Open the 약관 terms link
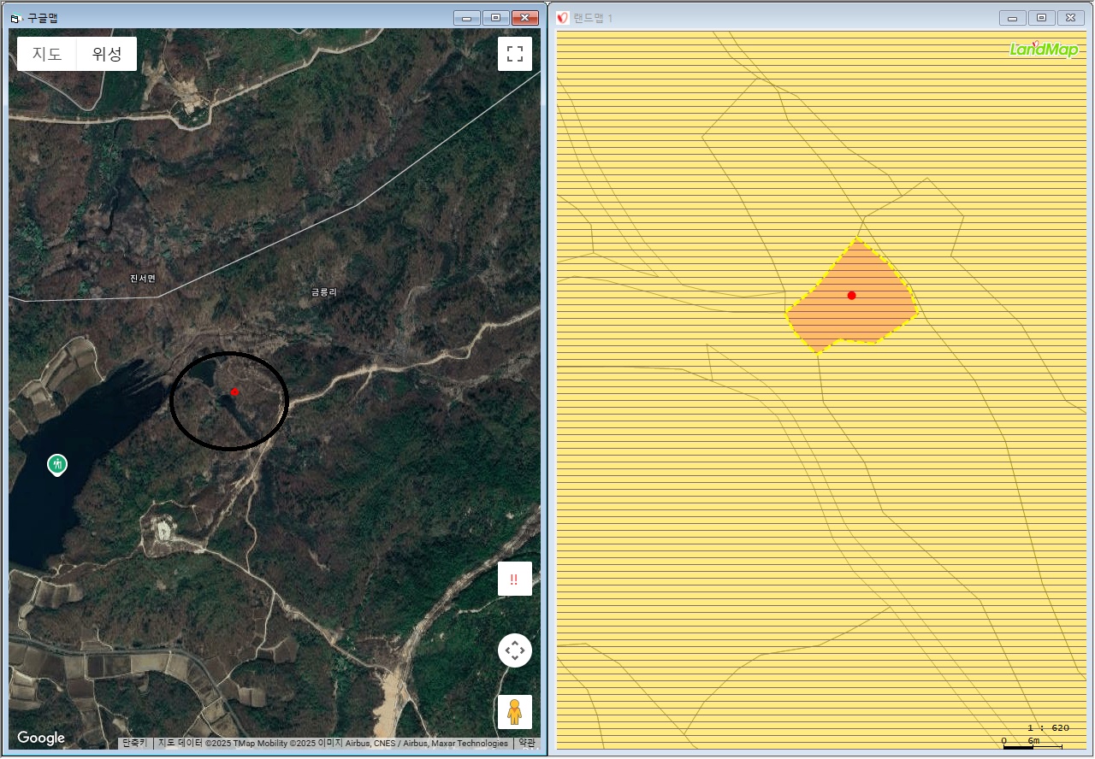This screenshot has width=1095, height=759. click(x=528, y=744)
